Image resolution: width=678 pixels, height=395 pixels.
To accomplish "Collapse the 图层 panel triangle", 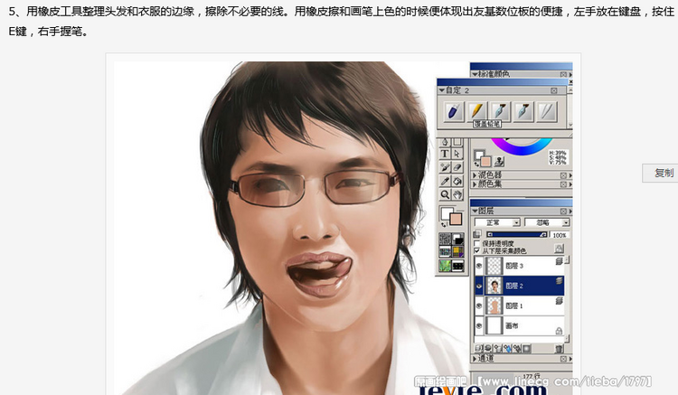I will click(475, 211).
